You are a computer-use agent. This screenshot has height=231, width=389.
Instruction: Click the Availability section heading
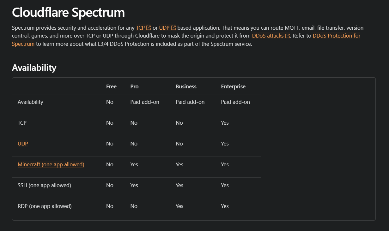[x=34, y=68]
